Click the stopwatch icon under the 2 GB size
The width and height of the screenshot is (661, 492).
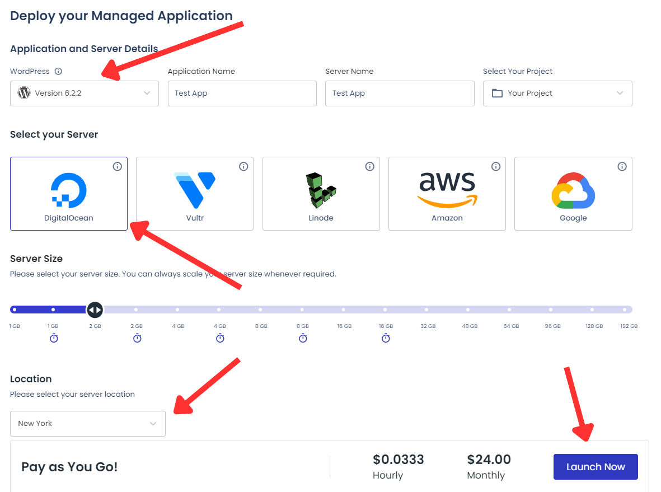click(x=138, y=338)
